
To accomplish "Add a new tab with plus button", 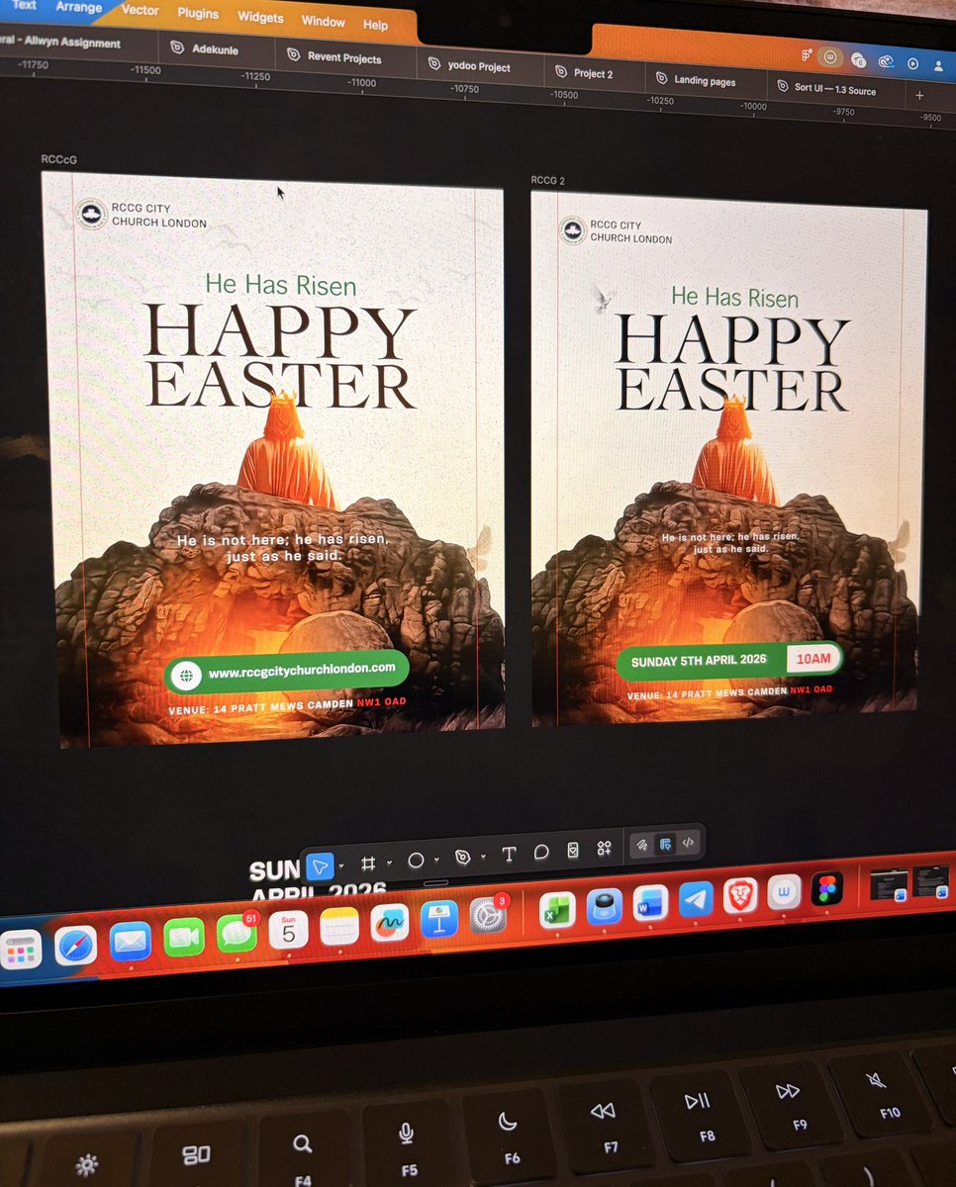I will 919,95.
